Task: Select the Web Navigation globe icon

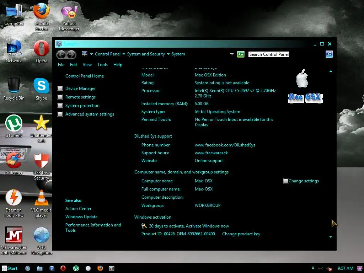Action: click(41, 241)
